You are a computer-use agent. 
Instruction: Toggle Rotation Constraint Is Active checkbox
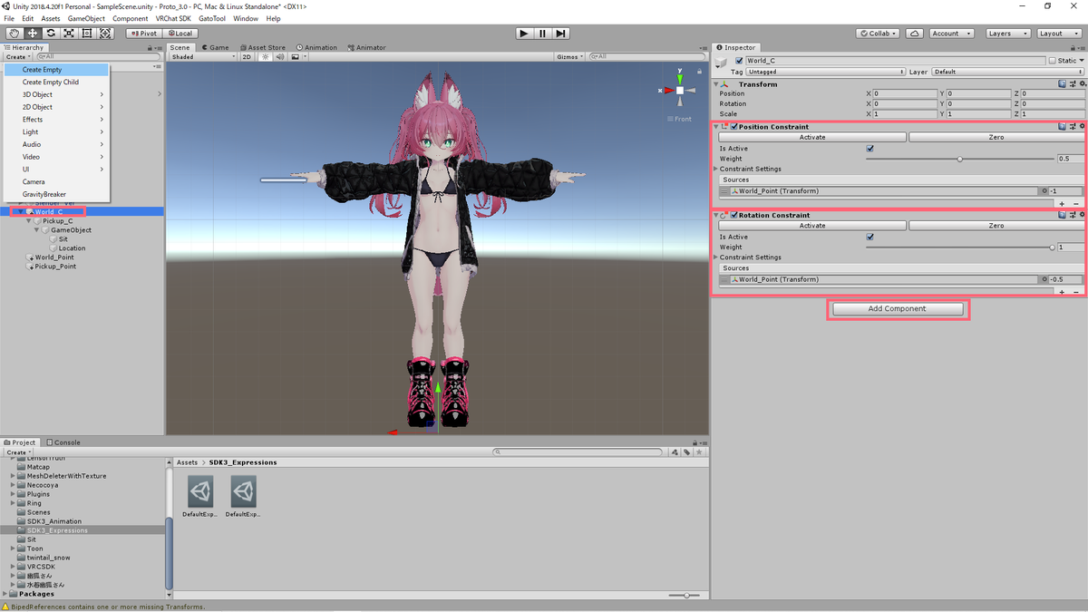tap(870, 237)
